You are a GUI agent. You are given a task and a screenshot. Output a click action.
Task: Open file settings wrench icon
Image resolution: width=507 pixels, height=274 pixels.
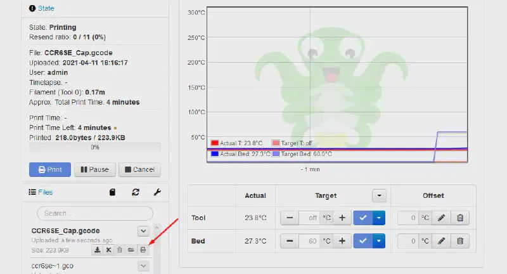pyautogui.click(x=157, y=192)
